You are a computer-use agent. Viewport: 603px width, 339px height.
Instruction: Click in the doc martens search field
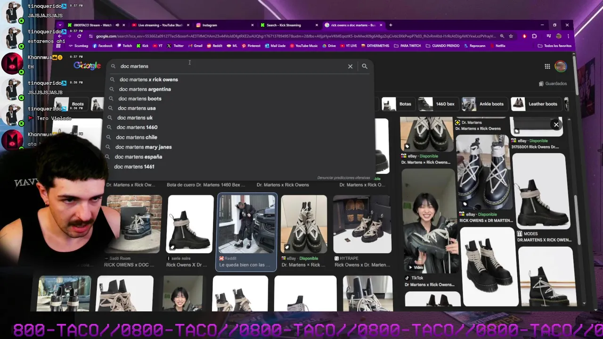(231, 66)
